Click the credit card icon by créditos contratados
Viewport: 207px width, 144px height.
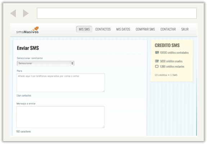[x=157, y=53]
